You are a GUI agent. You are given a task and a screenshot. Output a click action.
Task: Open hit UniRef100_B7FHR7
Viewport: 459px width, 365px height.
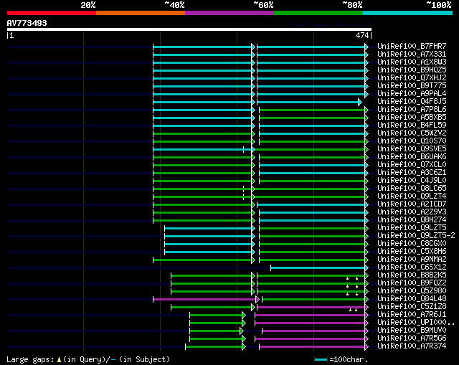pyautogui.click(x=412, y=46)
